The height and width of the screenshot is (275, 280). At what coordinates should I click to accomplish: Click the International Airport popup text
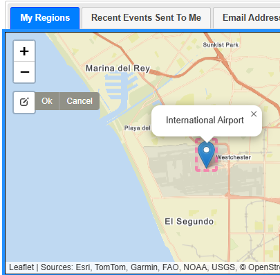(205, 121)
